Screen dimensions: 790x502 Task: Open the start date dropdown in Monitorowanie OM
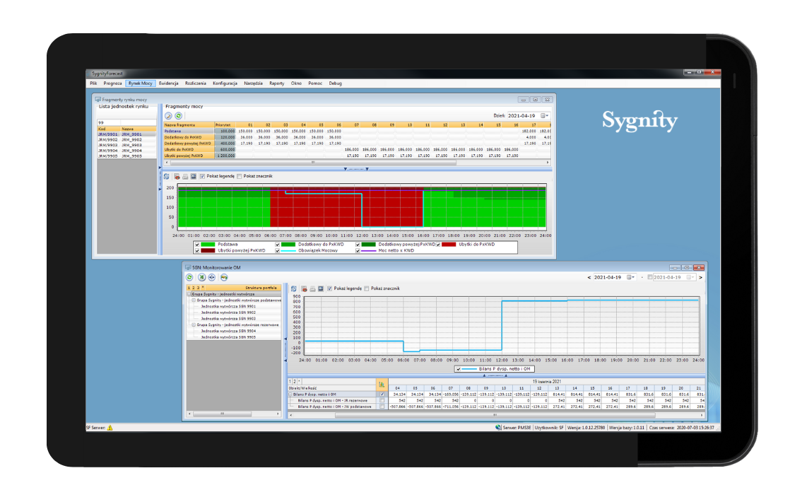coord(630,277)
